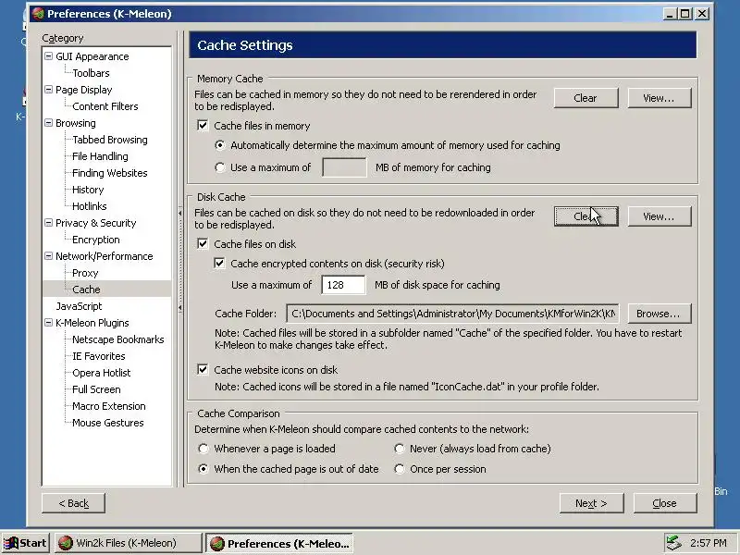The width and height of the screenshot is (740, 555).
Task: Open the Toolbars category
Action: (91, 73)
